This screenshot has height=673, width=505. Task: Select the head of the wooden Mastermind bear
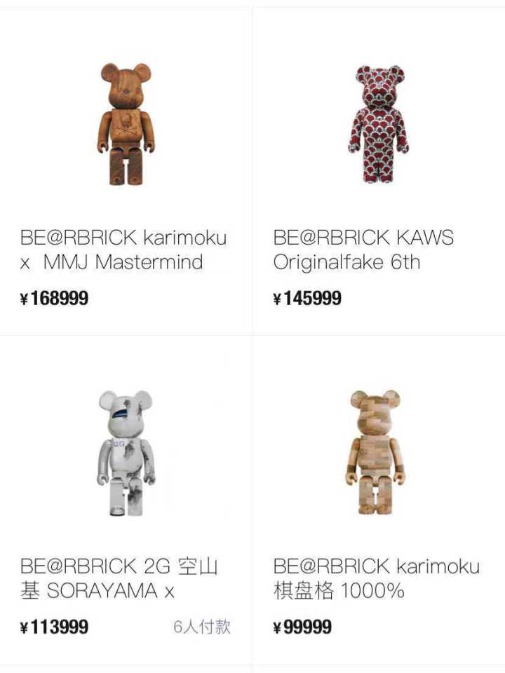coord(126,86)
